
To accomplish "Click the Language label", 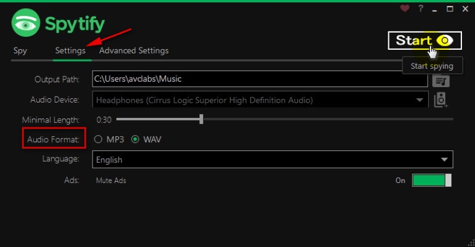I will click(61, 159).
